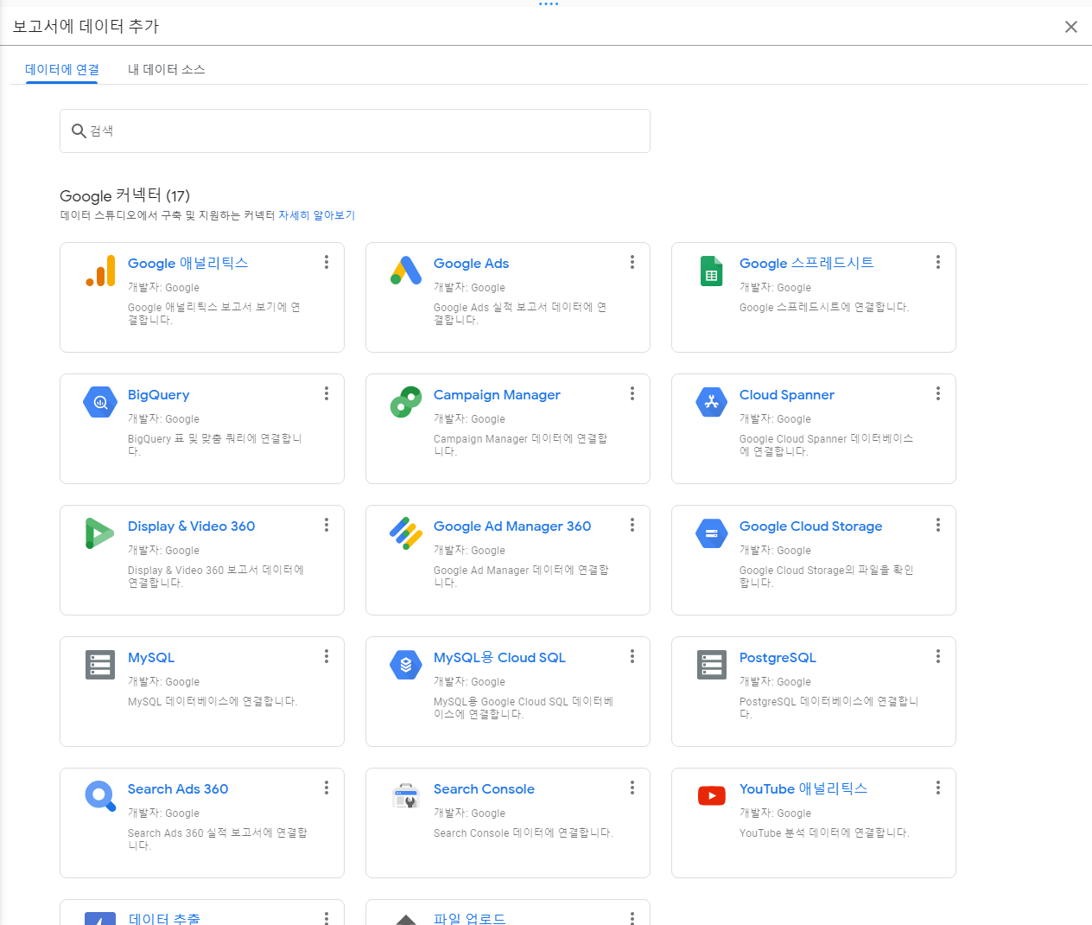
Task: Click the Cloud Spanner hexagon icon
Action: point(712,402)
